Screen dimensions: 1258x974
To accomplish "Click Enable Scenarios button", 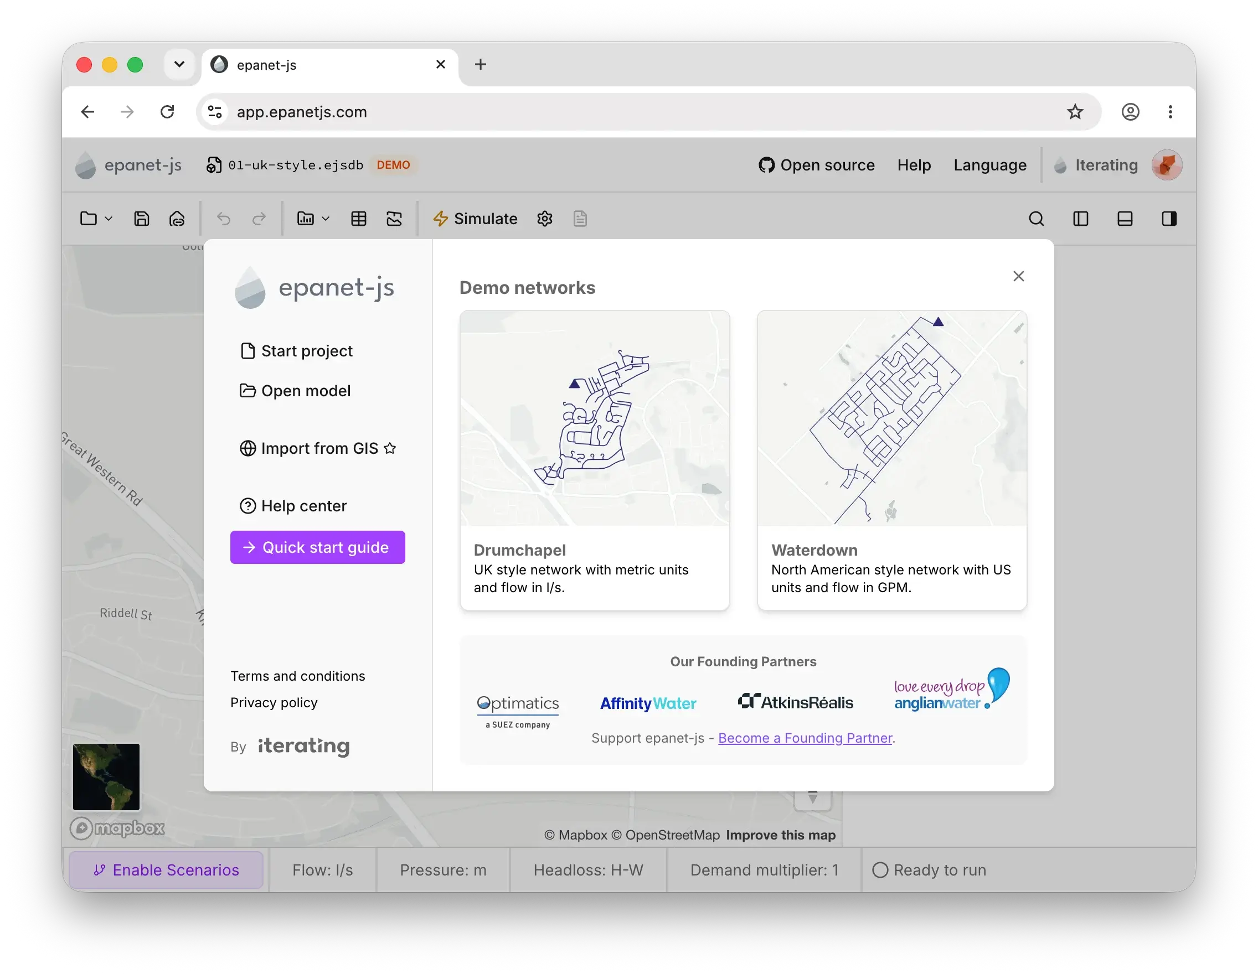I will [x=167, y=870].
